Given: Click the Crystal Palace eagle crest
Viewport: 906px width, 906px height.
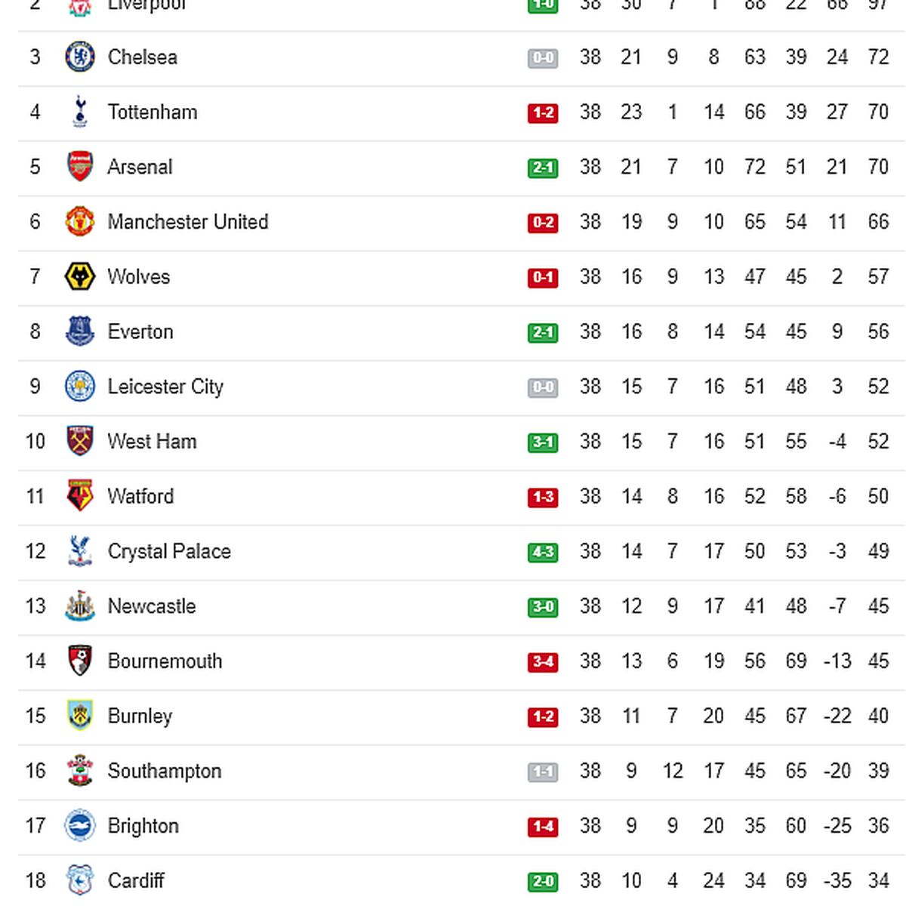Looking at the screenshot, I should (x=79, y=551).
